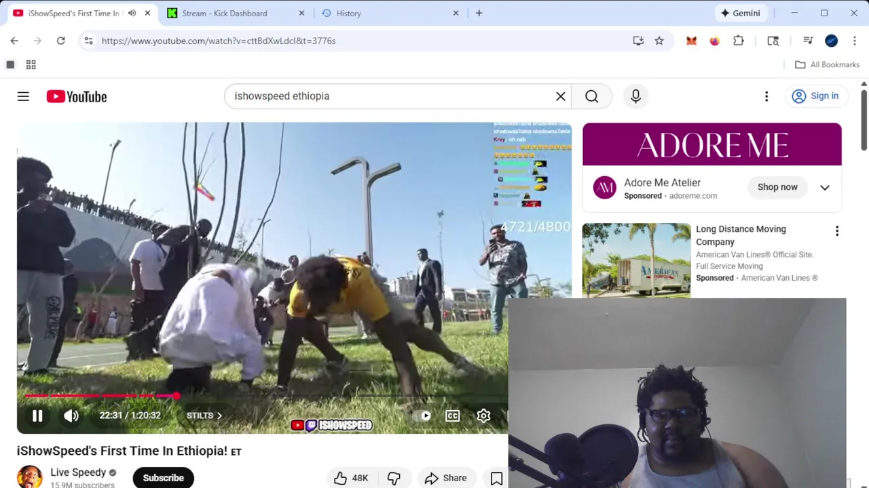
Task: Open the Extensions puzzle menu
Action: pos(739,41)
